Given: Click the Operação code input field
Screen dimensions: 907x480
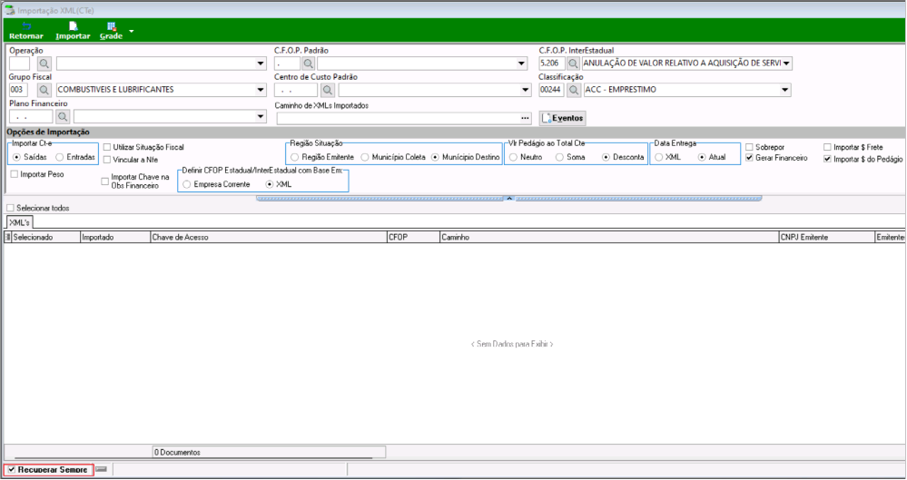Looking at the screenshot, I should pyautogui.click(x=19, y=64).
